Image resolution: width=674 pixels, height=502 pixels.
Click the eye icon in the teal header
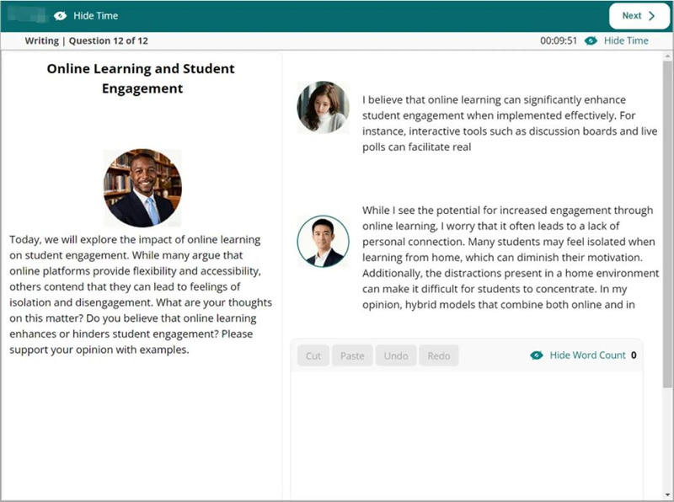tap(60, 15)
